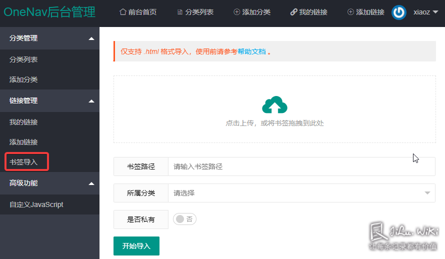Toggle the 是否私有 switch
This screenshot has height=259, width=445.
185,219
